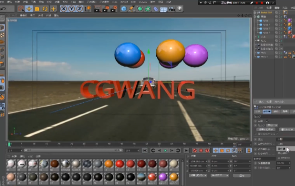This screenshot has width=295, height=186.
Task: Toggle the Z axis lock
Action: [x=79, y=8]
